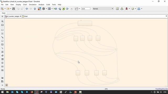Click the new model icon
The width and height of the screenshot is (168, 94).
[x=2, y=9]
